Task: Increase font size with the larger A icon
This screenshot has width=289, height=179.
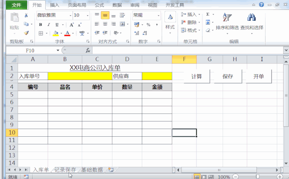Action: click(71, 25)
